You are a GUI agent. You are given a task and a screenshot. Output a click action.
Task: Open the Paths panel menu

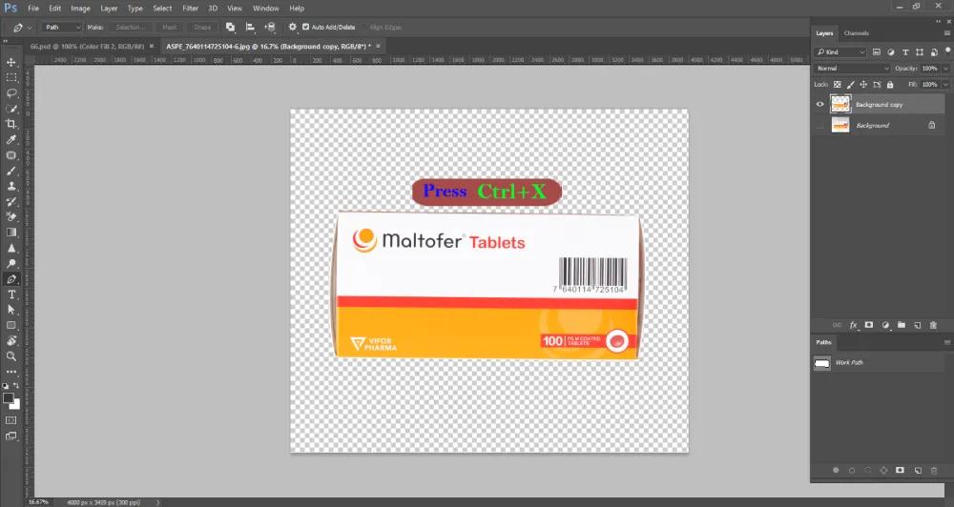946,342
